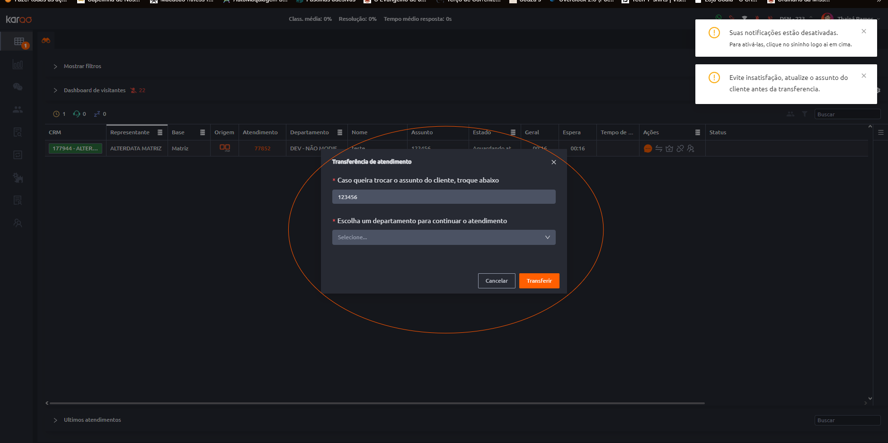Screen dimensions: 888x443
Task: Click the funnel filter icon near Buscar
Action: click(804, 114)
